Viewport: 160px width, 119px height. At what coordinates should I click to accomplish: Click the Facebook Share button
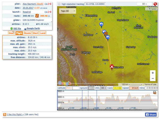tap(151, 115)
